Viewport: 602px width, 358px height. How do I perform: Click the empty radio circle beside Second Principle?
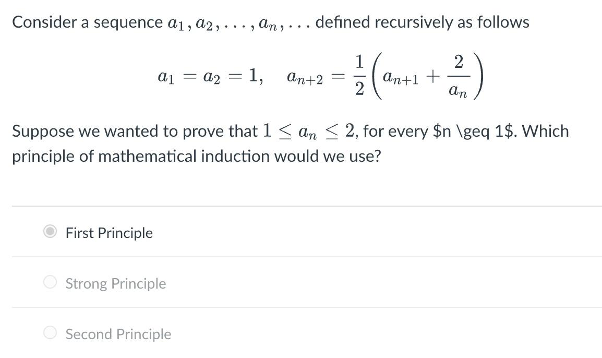pyautogui.click(x=50, y=332)
